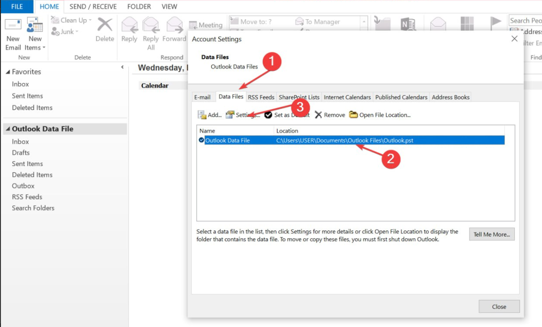Open Settings... for the data file
This screenshot has height=327, width=542.
[242, 115]
